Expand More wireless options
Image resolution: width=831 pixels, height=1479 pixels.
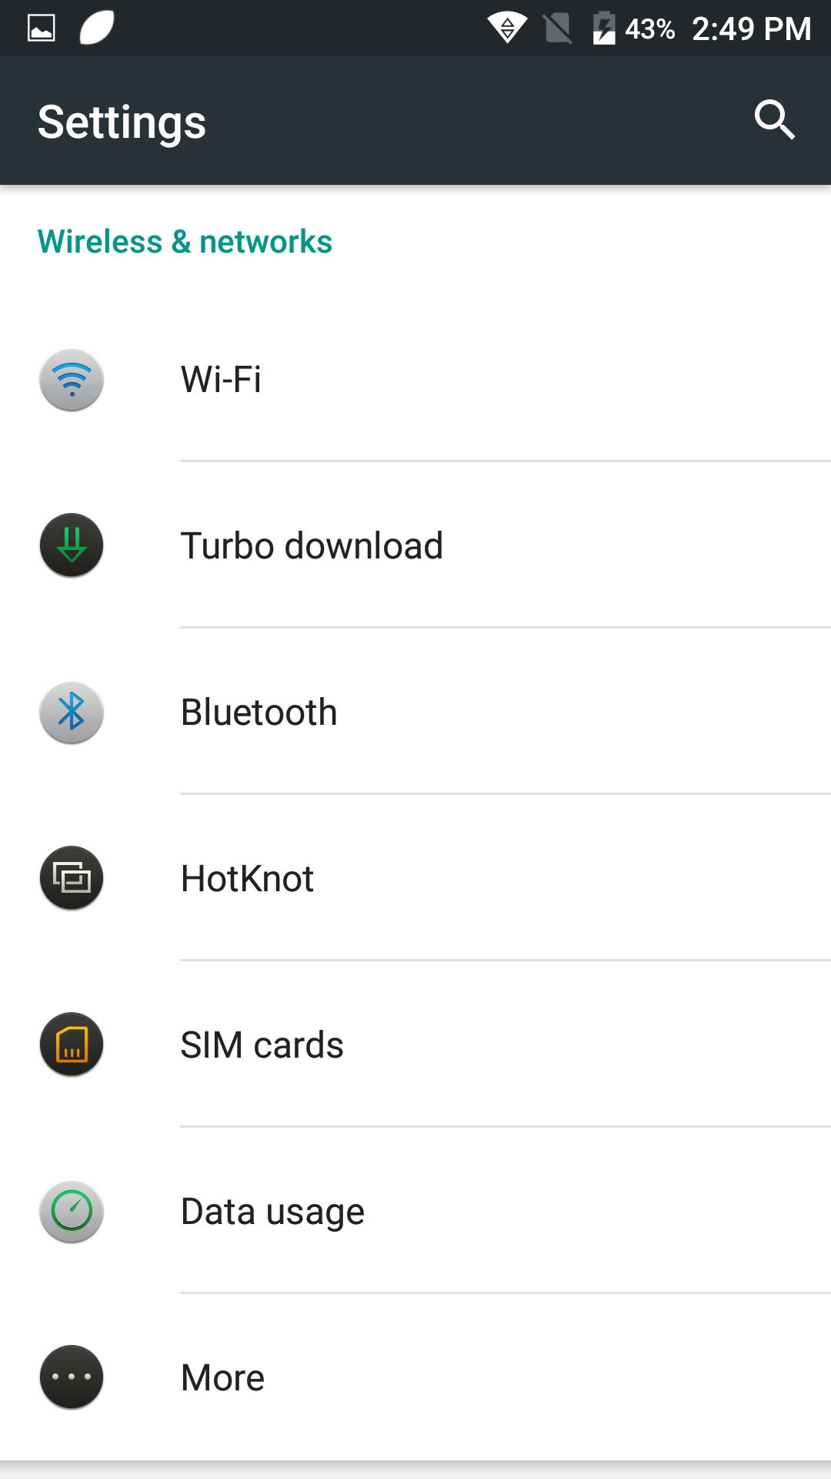[x=223, y=1378]
